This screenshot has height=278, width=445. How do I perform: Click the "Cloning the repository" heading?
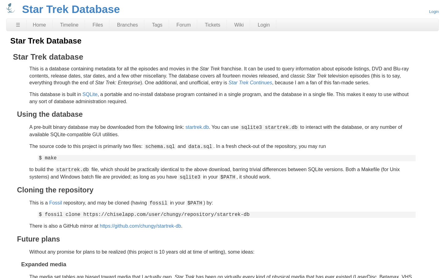point(55,190)
